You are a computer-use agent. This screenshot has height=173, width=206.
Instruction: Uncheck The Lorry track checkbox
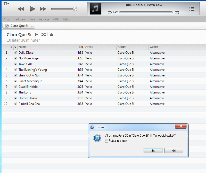pos(15,92)
